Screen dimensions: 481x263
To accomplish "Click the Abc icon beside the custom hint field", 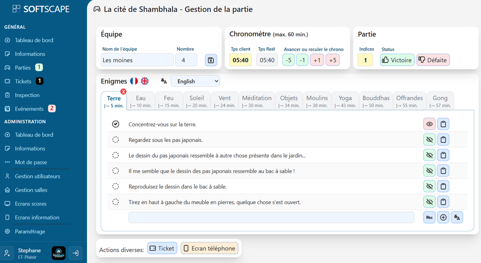I will 429,218.
